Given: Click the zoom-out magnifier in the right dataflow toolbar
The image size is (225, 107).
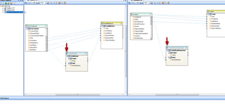Looking at the screenshot, I should (x=158, y=3).
